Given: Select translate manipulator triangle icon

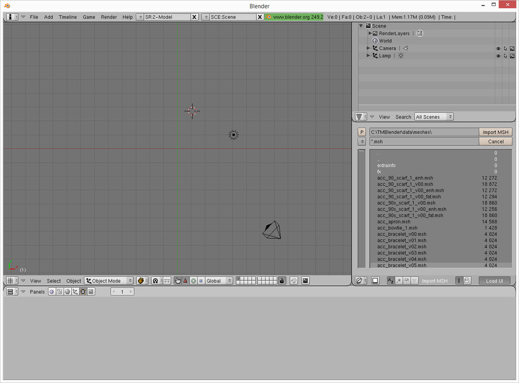Looking at the screenshot, I should 186,281.
